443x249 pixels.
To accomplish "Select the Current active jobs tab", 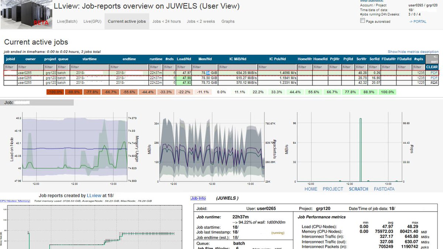I will tap(127, 21).
